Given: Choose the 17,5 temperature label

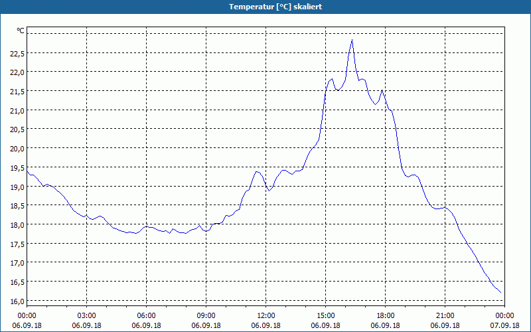Looking at the screenshot, I should (x=17, y=244).
